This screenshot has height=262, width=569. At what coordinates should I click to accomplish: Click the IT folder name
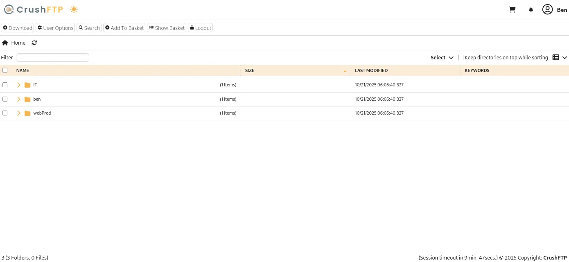(x=35, y=85)
